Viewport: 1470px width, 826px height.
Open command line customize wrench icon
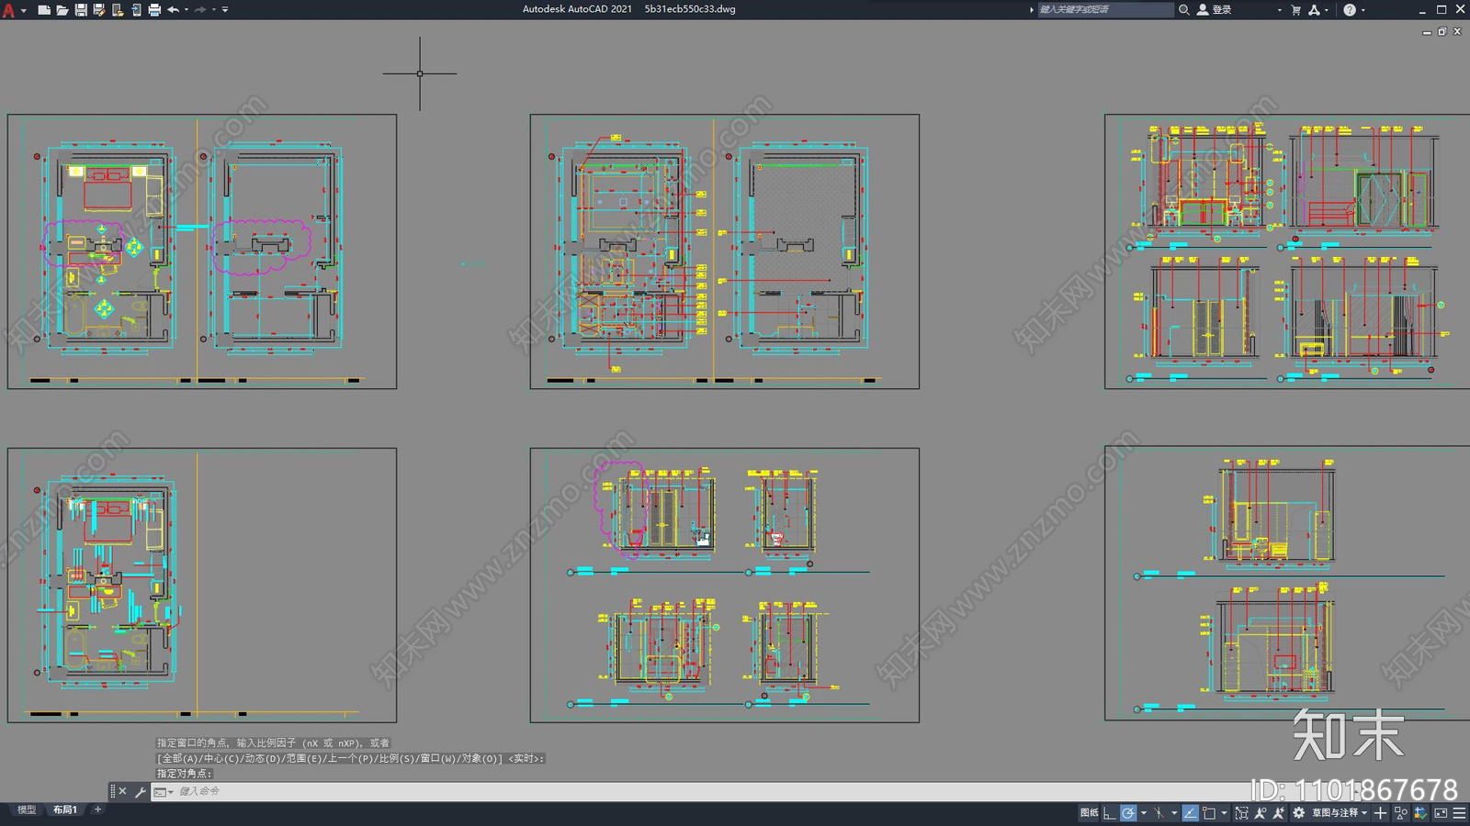point(140,791)
